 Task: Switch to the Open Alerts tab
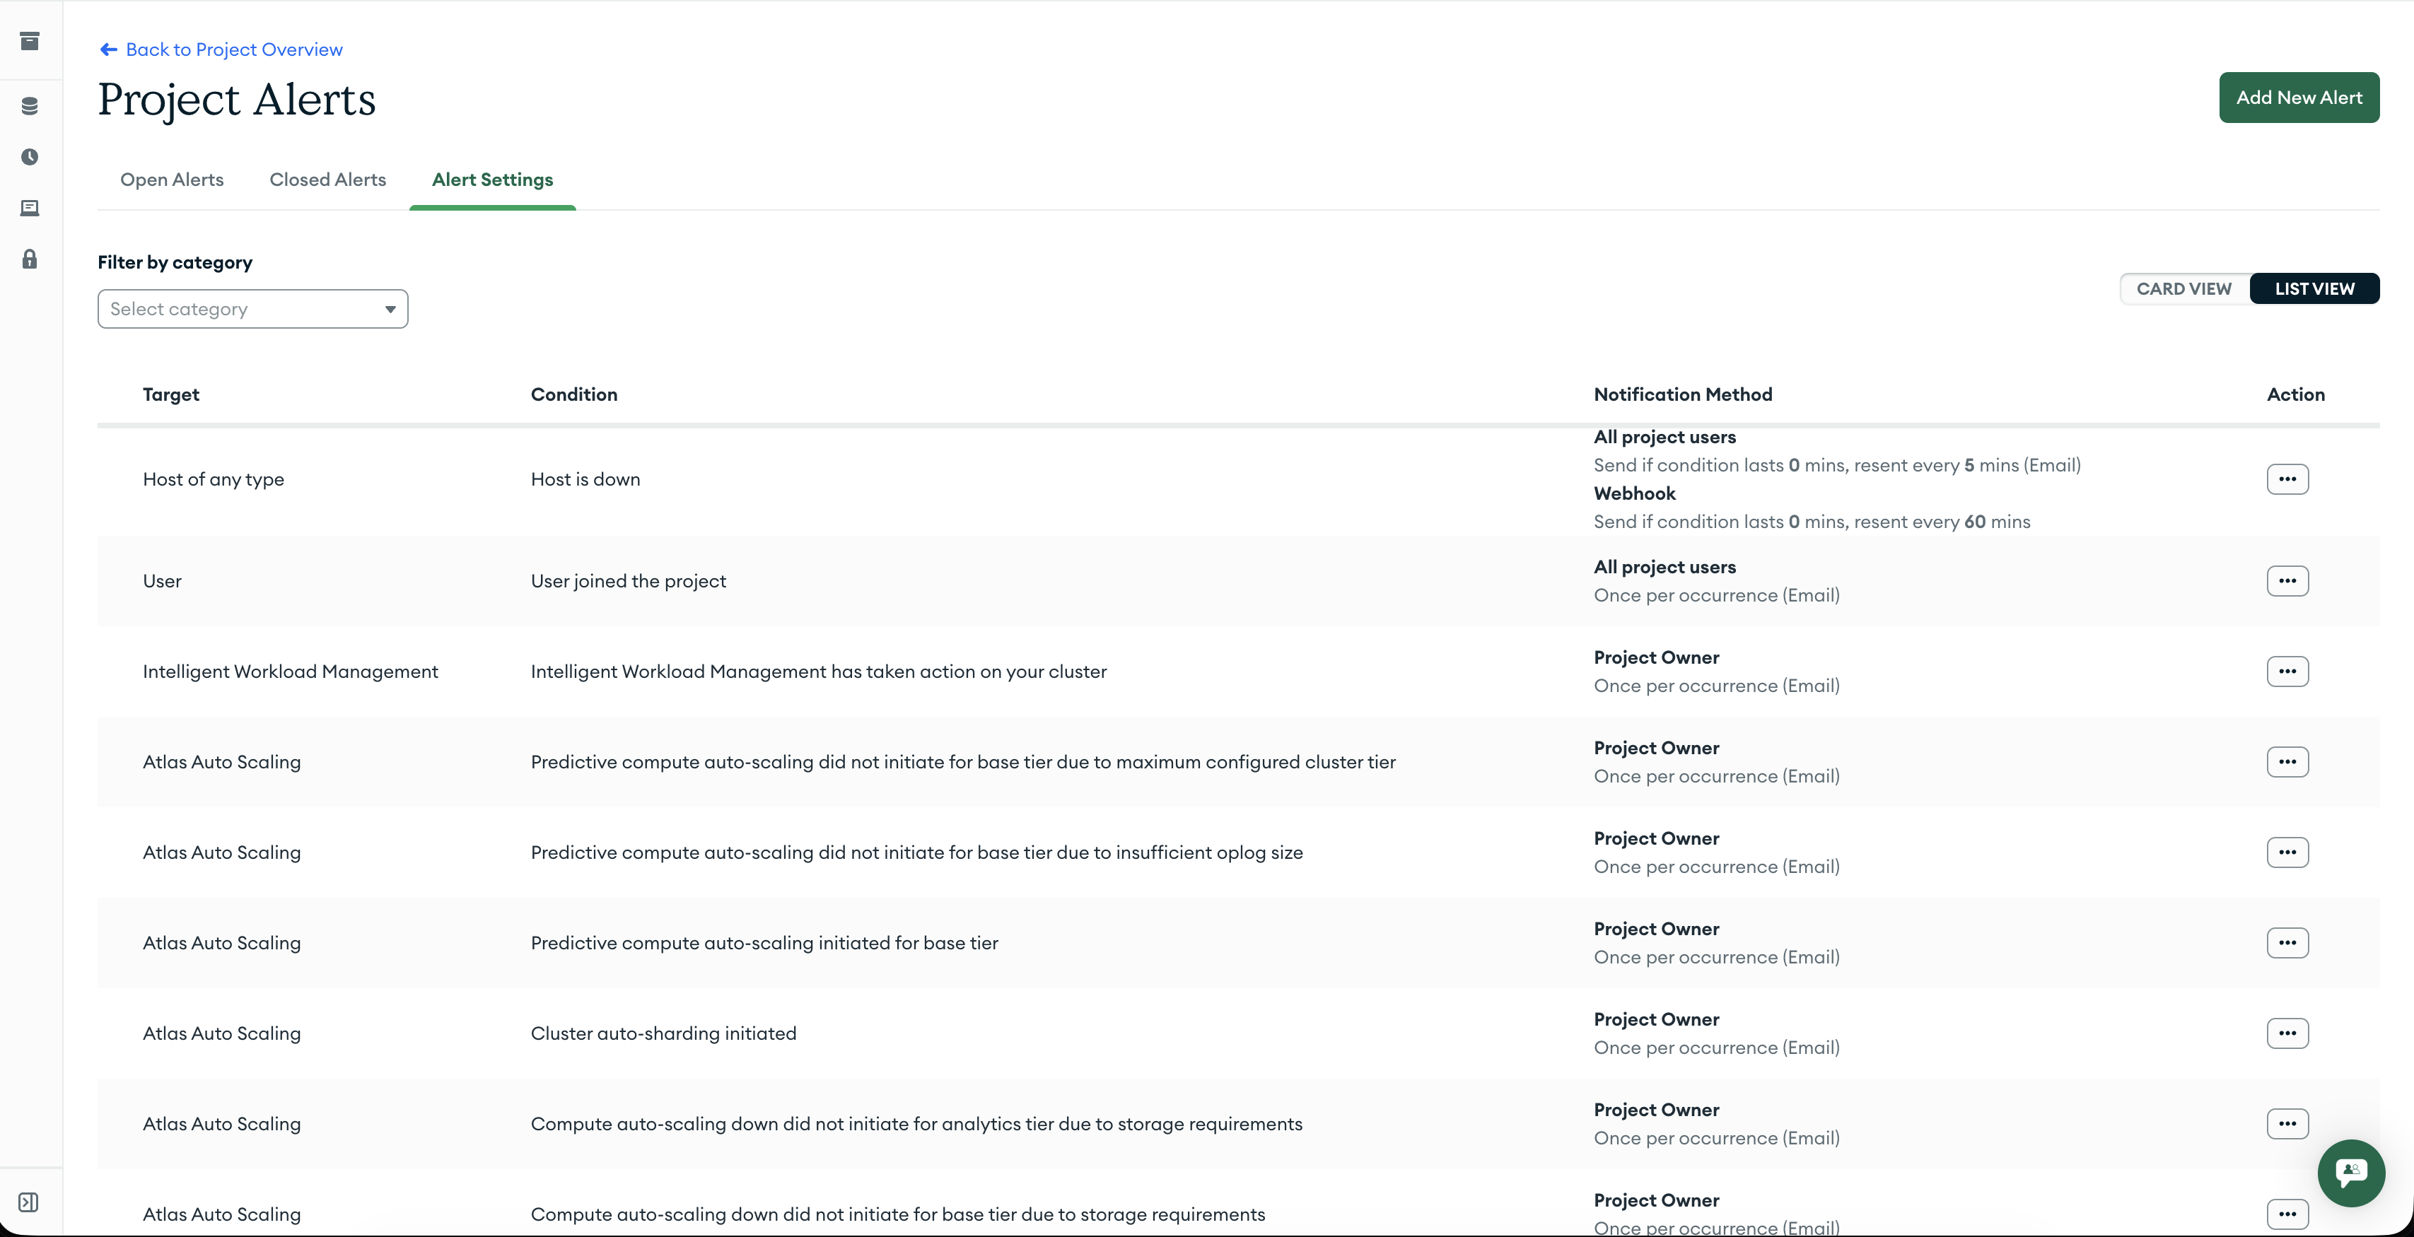pos(172,180)
